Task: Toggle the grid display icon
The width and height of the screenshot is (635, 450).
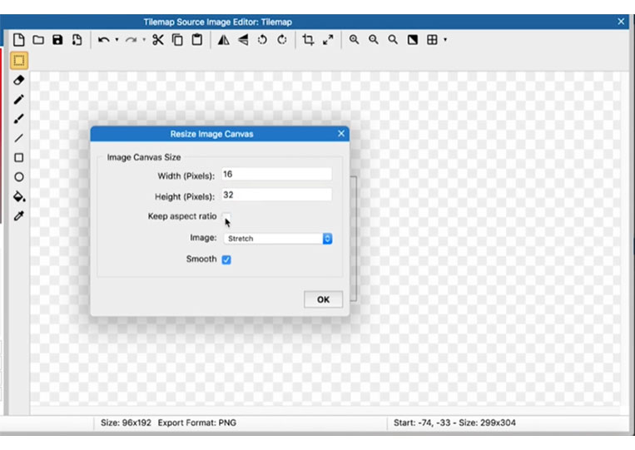Action: point(432,40)
